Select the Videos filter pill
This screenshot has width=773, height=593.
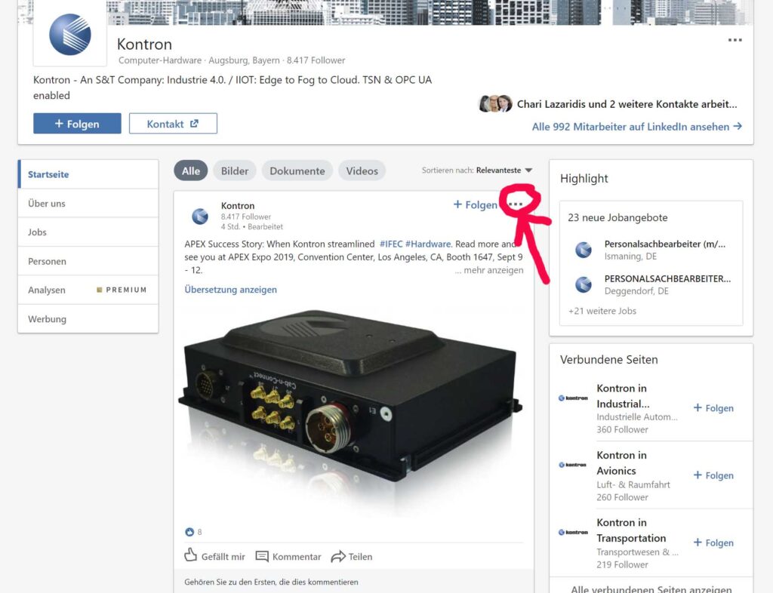(x=362, y=171)
